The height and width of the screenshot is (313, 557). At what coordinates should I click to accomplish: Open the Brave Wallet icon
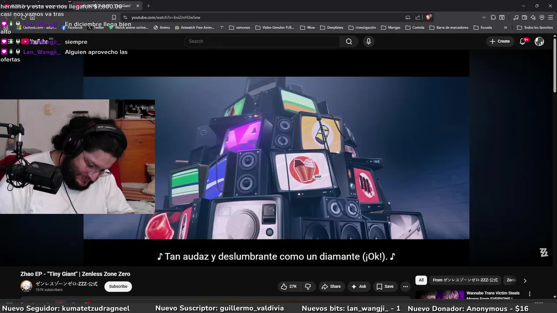click(x=524, y=17)
